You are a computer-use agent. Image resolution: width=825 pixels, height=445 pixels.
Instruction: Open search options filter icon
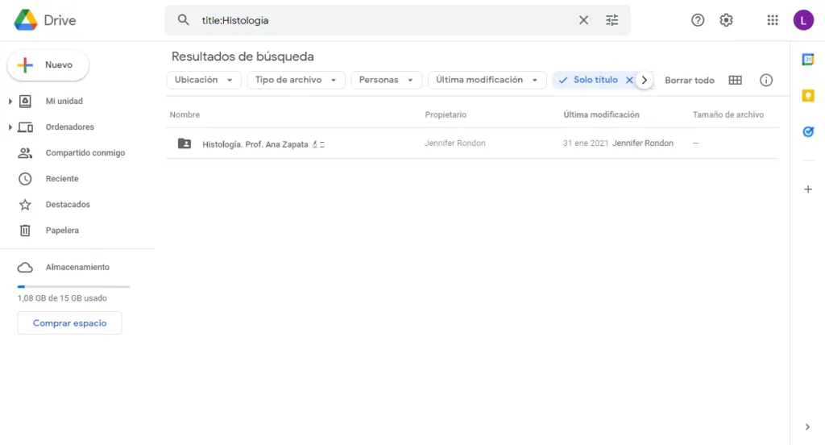point(612,20)
